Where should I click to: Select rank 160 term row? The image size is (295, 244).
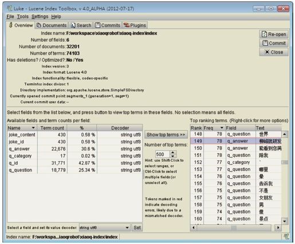pos(236,218)
